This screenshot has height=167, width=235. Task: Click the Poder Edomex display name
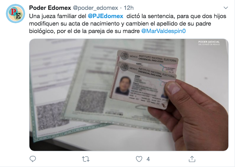point(50,8)
